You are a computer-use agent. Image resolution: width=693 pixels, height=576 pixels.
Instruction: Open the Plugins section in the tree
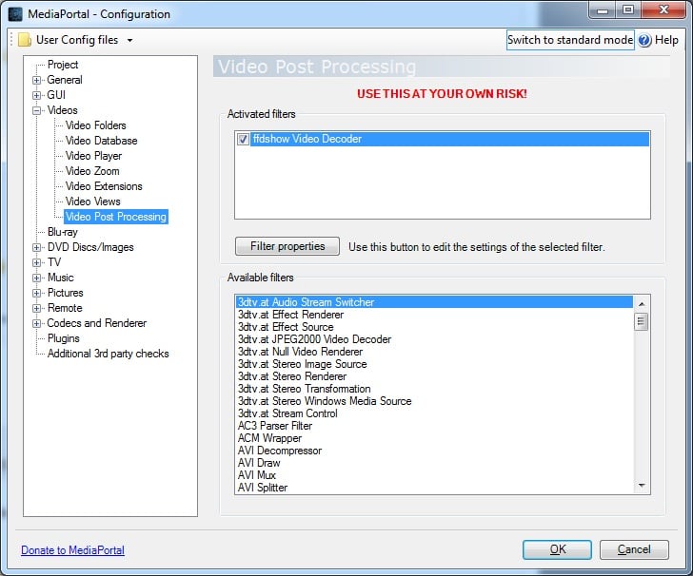[x=64, y=338]
